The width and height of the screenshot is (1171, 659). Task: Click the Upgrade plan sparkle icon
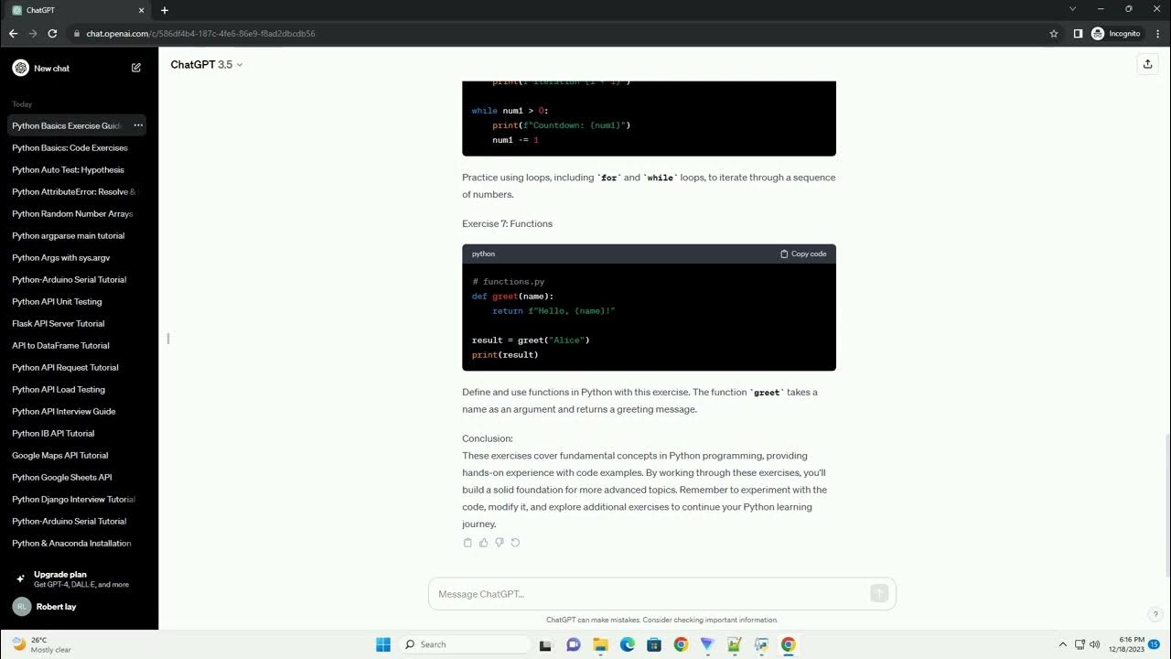(20, 578)
